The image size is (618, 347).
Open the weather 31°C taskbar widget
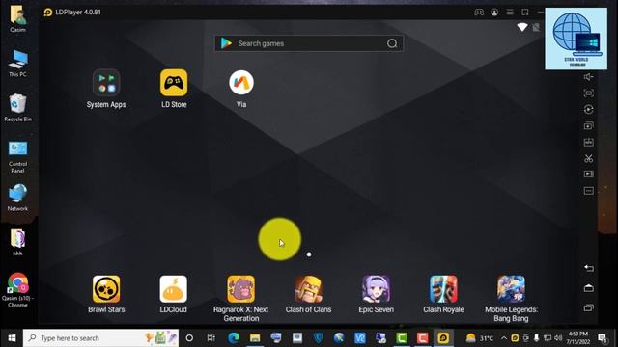480,338
